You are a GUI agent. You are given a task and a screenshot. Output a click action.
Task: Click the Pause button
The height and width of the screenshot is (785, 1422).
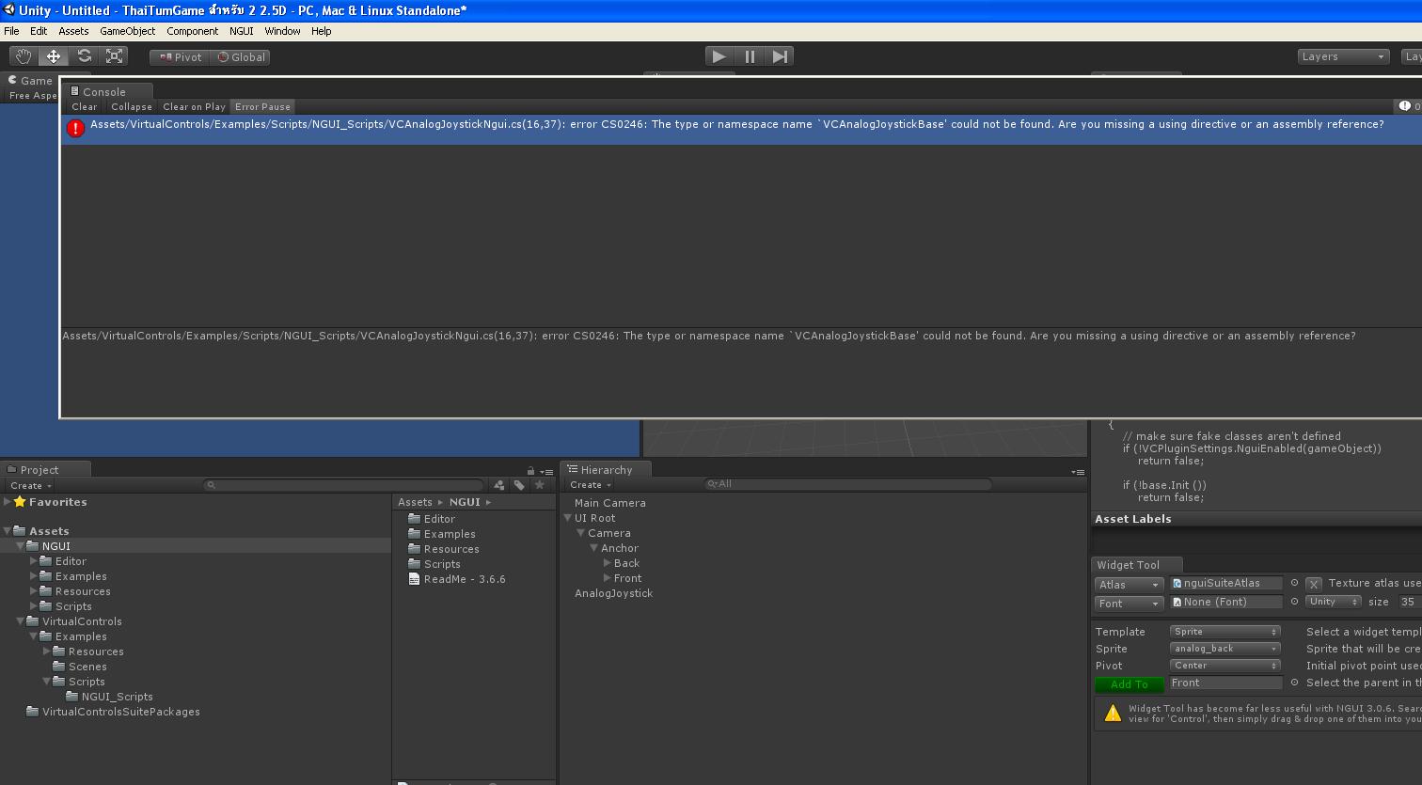click(x=750, y=56)
